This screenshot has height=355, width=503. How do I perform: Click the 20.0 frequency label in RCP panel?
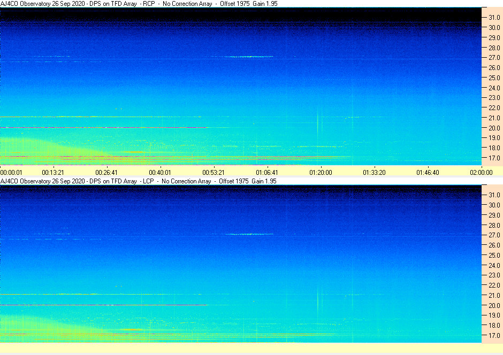(494, 128)
